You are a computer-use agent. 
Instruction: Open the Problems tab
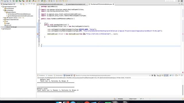click(x=41, y=76)
